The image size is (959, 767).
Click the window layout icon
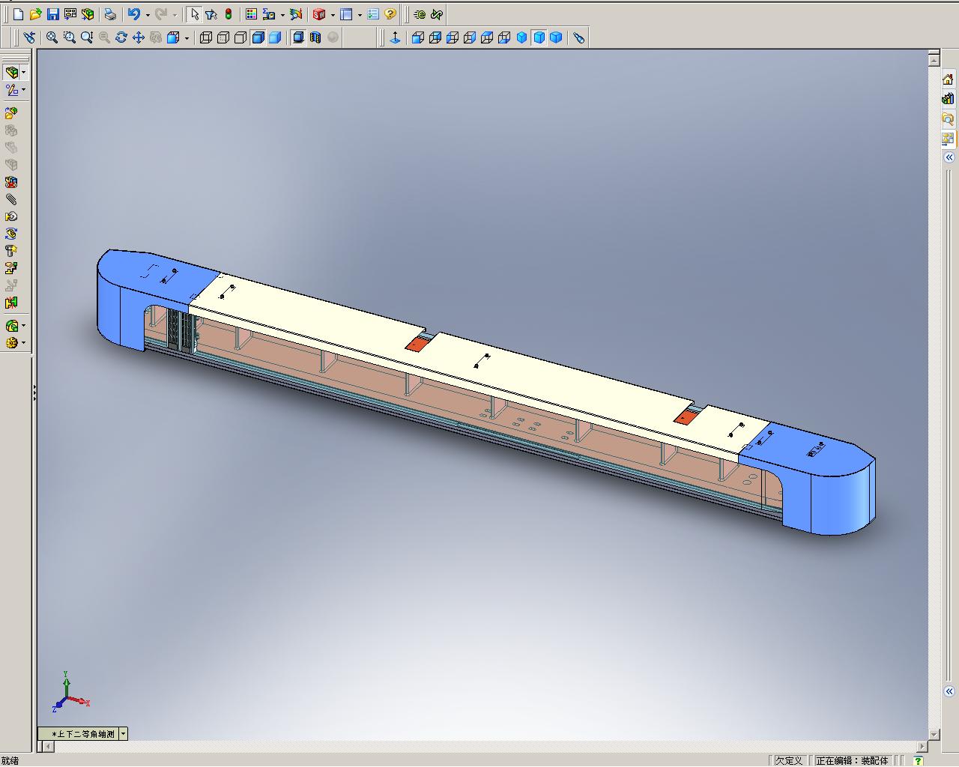pos(346,14)
